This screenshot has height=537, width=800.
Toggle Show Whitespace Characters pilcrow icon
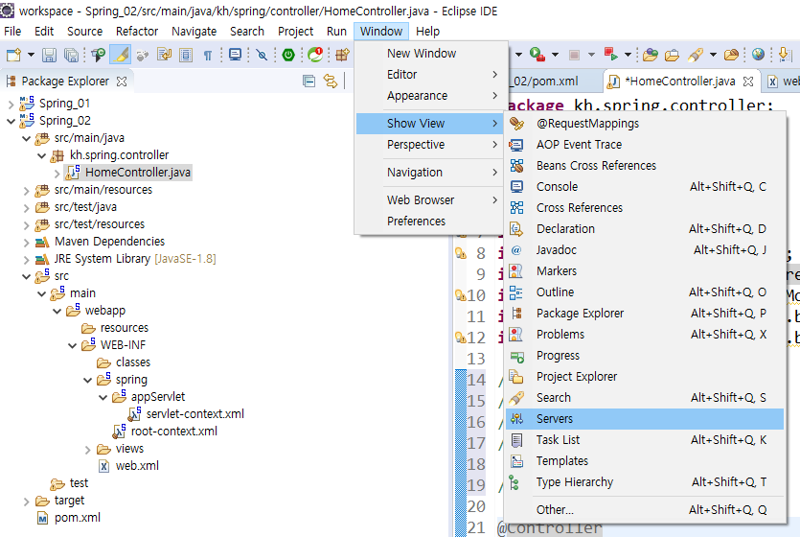pos(208,55)
